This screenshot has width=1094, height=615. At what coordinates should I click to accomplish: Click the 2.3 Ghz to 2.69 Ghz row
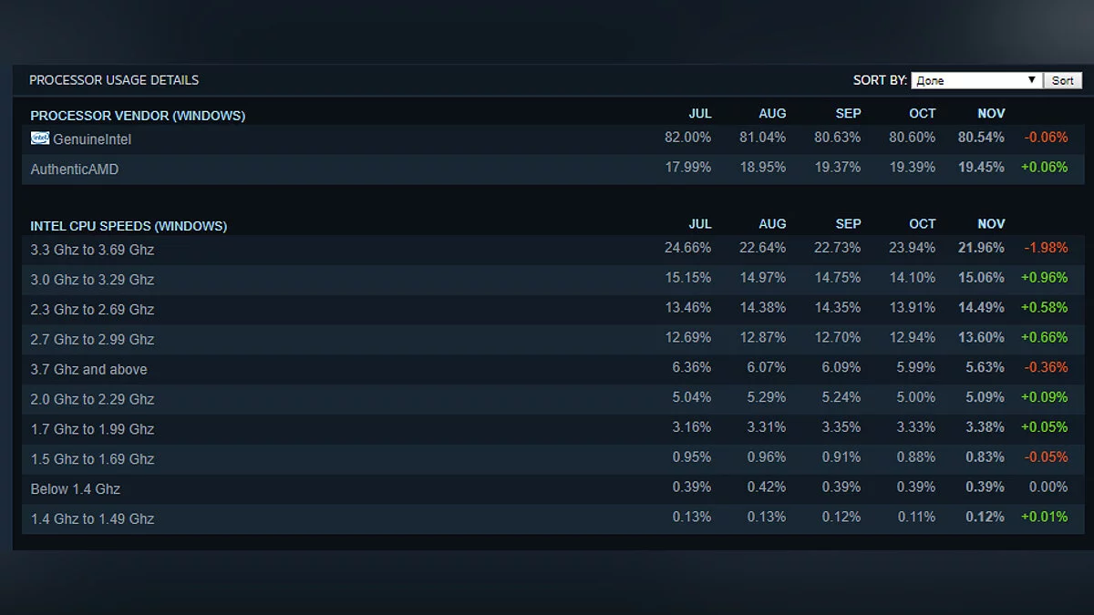pos(92,310)
